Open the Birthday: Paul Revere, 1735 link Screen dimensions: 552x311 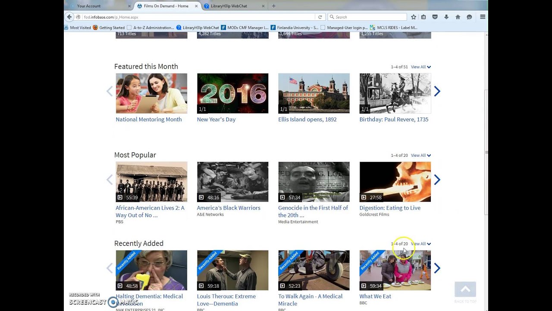(x=394, y=120)
